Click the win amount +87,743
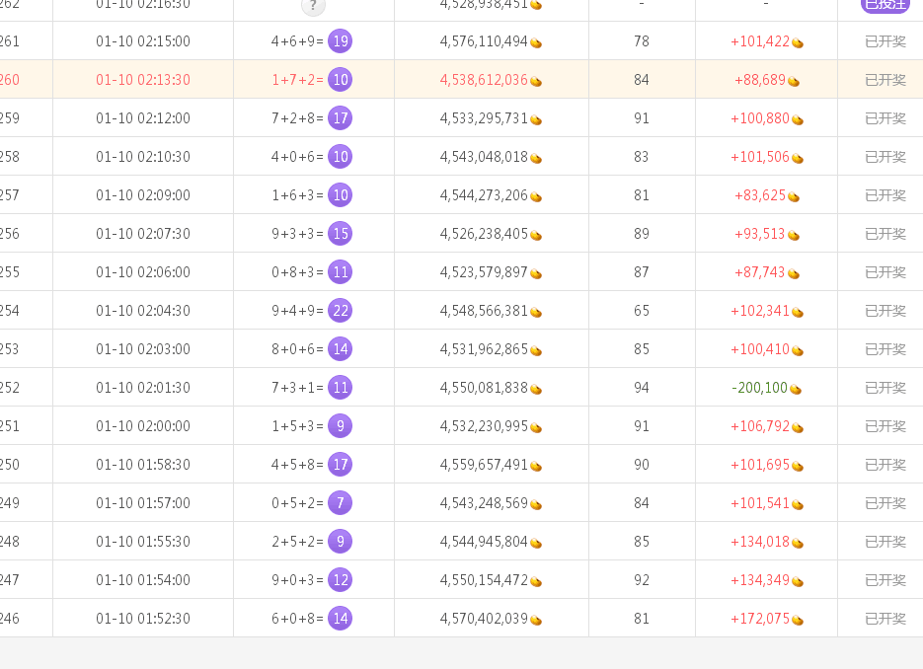 click(760, 271)
